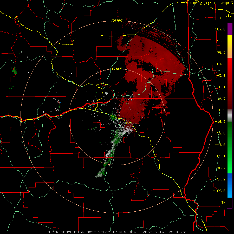Click the 107.8 legend value
The height and width of the screenshot is (234, 234).
tap(220, 29)
